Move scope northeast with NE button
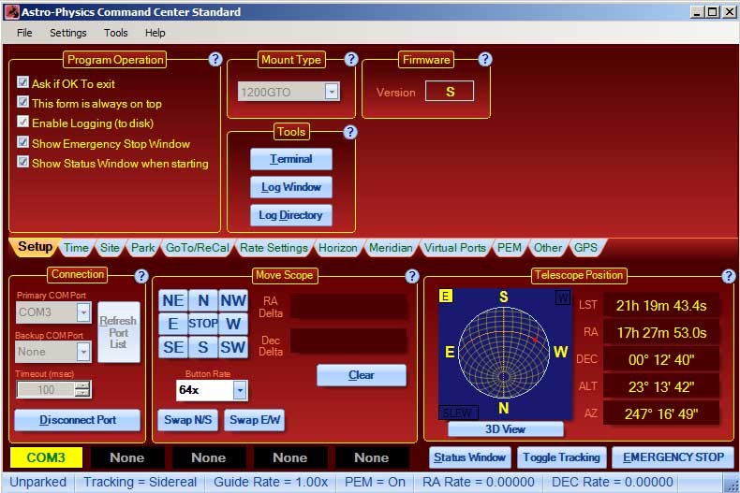 coord(173,300)
